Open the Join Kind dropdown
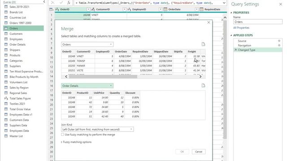The height and width of the screenshot is (161, 287). (x=97, y=129)
